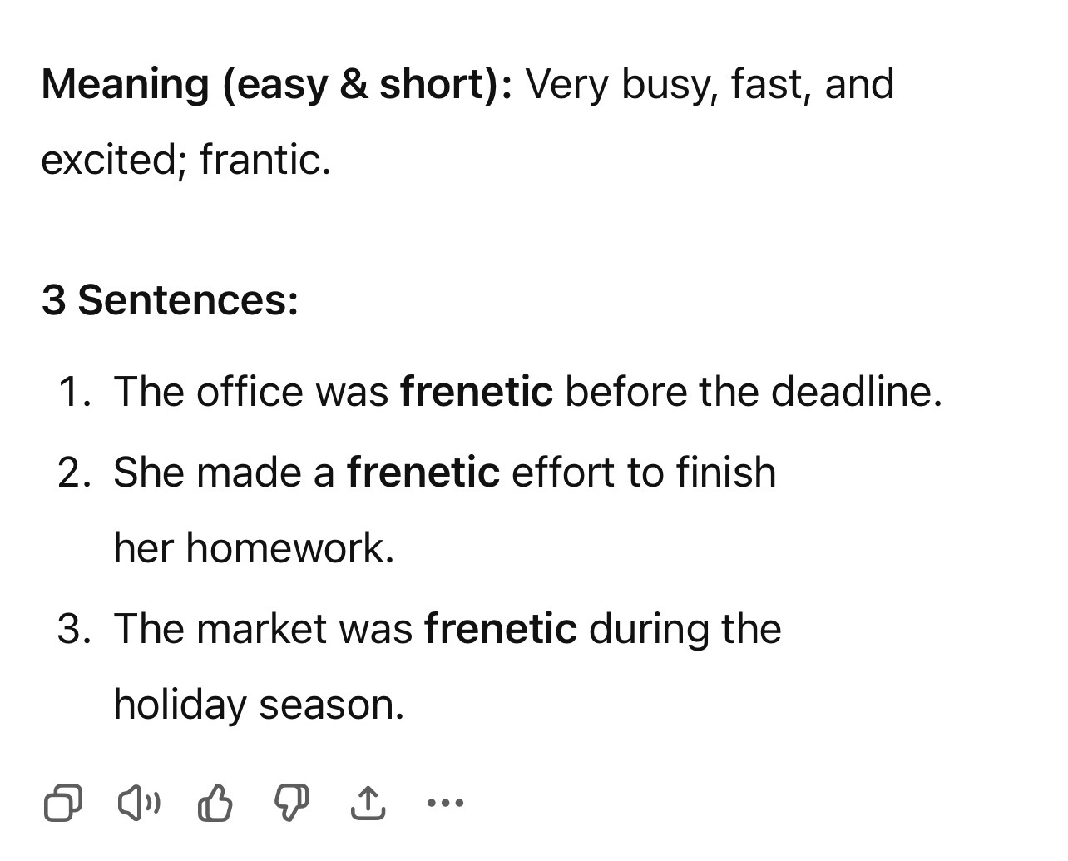Click the text "her homework."
The height and width of the screenshot is (861, 1068).
point(254,547)
